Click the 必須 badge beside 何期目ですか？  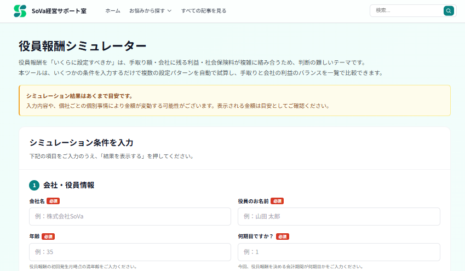pyautogui.click(x=282, y=237)
